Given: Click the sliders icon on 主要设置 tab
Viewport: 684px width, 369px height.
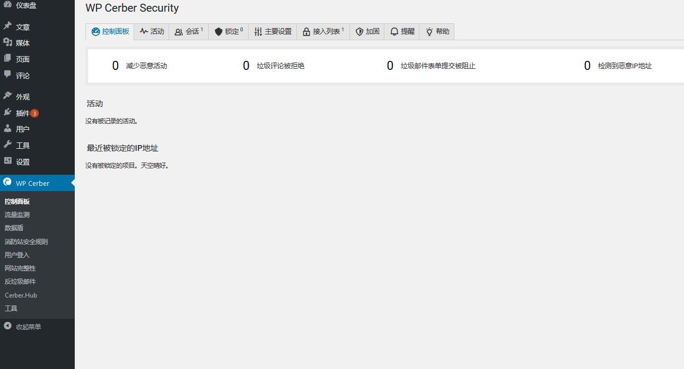Looking at the screenshot, I should (x=258, y=32).
